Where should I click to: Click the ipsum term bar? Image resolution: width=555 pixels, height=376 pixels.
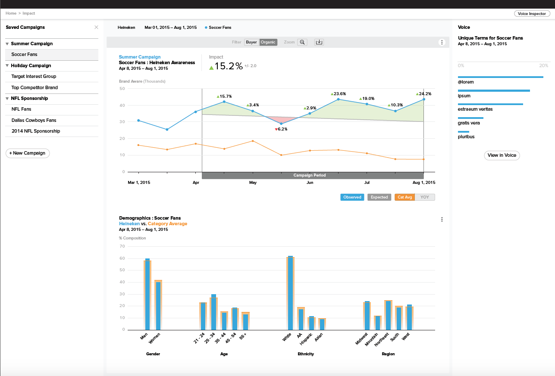tap(494, 91)
